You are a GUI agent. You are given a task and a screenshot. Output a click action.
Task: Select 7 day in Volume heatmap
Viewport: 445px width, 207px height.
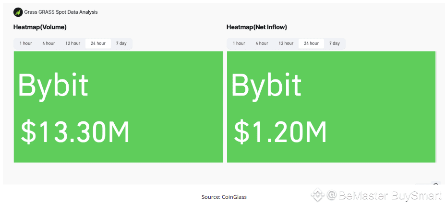pyautogui.click(x=121, y=44)
